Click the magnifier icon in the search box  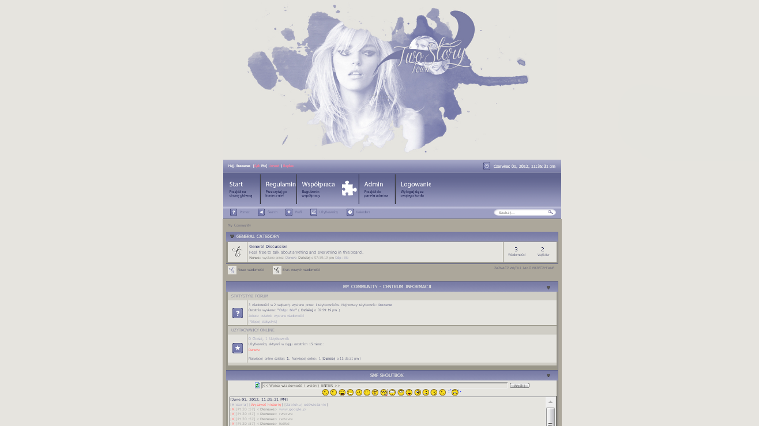(x=551, y=212)
